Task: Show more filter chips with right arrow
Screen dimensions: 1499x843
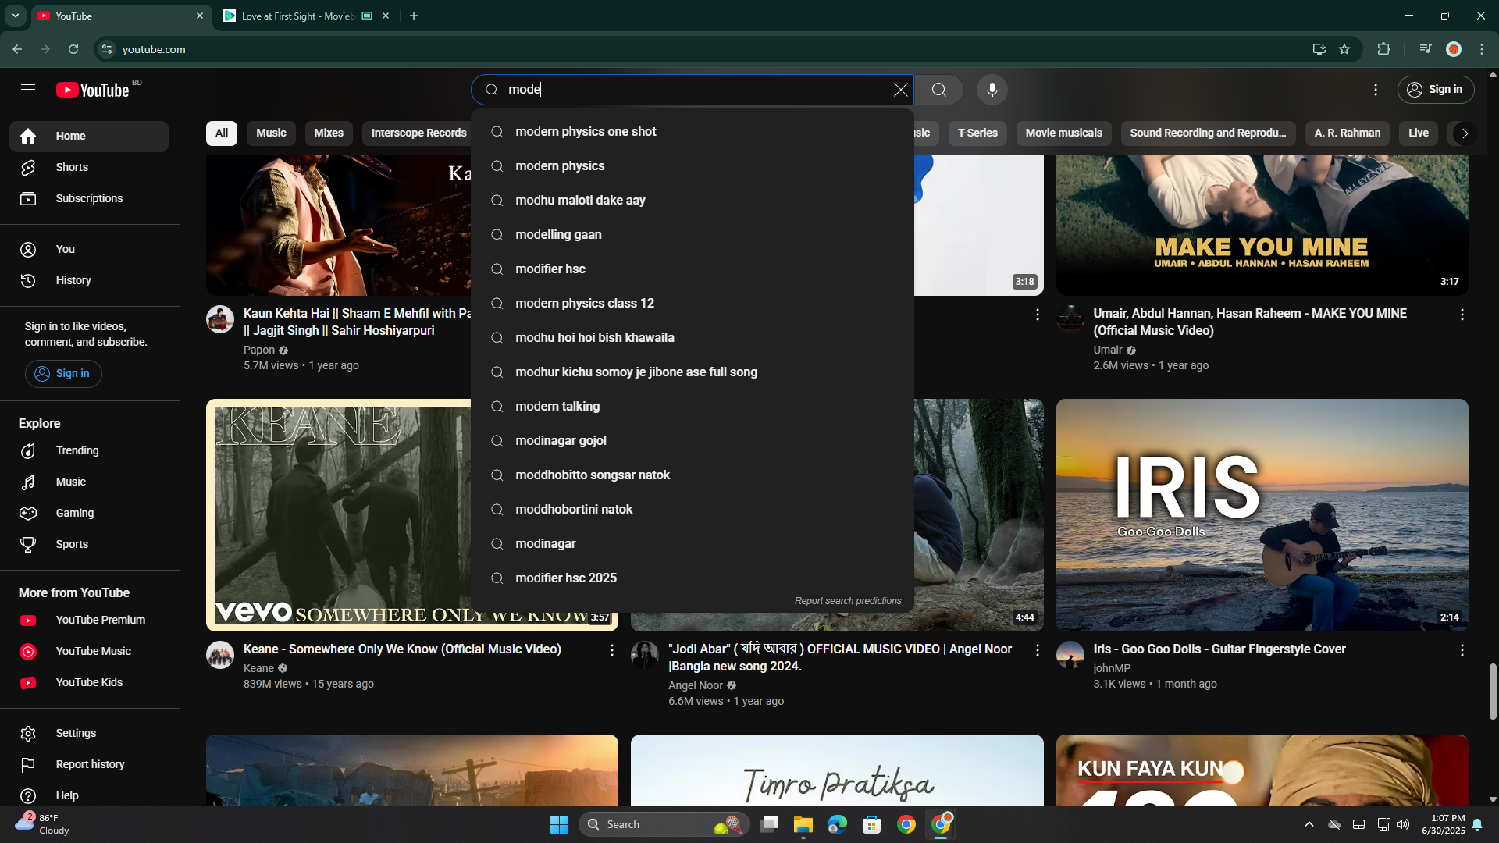Action: (1465, 133)
